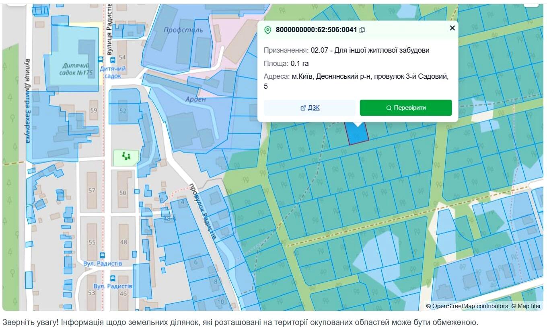Close the parcel info popup

pyautogui.click(x=452, y=28)
